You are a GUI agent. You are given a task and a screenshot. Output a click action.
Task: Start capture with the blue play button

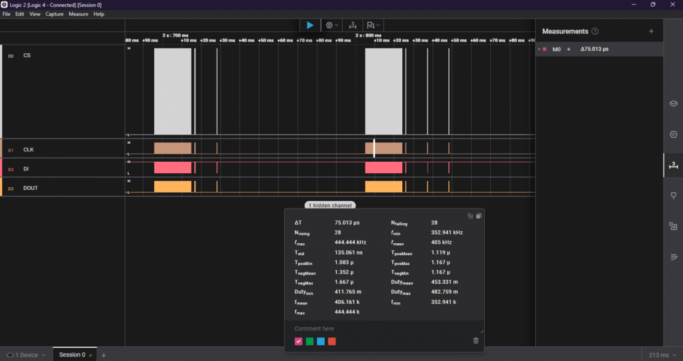click(309, 25)
